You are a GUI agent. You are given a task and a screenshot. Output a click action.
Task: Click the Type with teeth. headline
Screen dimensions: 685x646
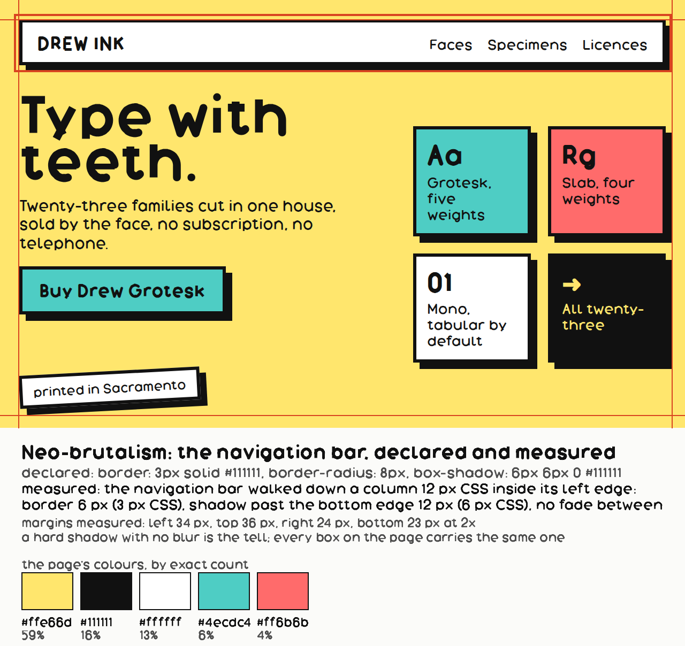click(x=155, y=139)
